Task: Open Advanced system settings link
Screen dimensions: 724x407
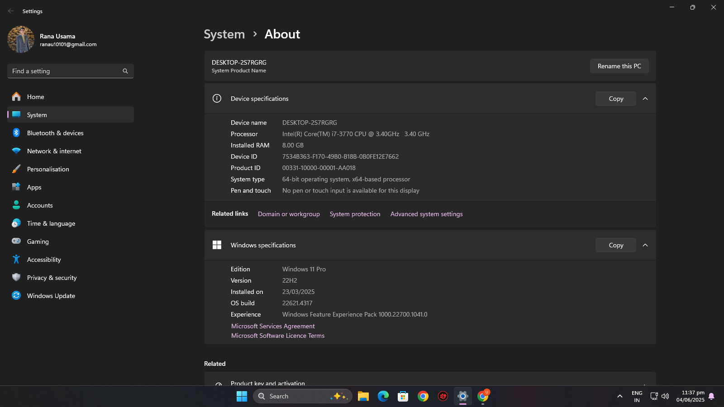Action: [x=426, y=214]
